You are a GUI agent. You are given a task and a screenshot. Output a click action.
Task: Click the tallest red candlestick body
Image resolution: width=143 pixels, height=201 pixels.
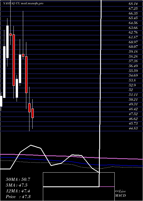tap(14, 60)
